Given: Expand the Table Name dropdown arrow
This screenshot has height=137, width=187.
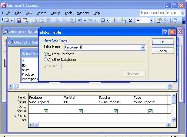Looking at the screenshot, I should pyautogui.click(x=143, y=47).
